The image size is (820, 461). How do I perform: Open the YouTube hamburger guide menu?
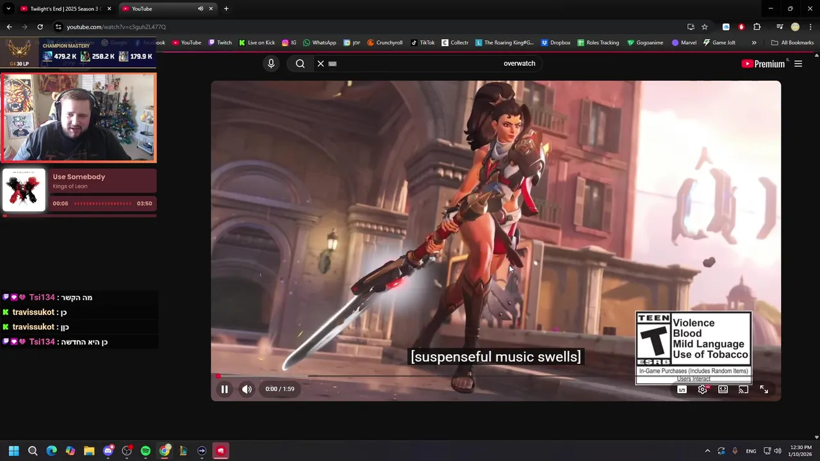(x=798, y=63)
